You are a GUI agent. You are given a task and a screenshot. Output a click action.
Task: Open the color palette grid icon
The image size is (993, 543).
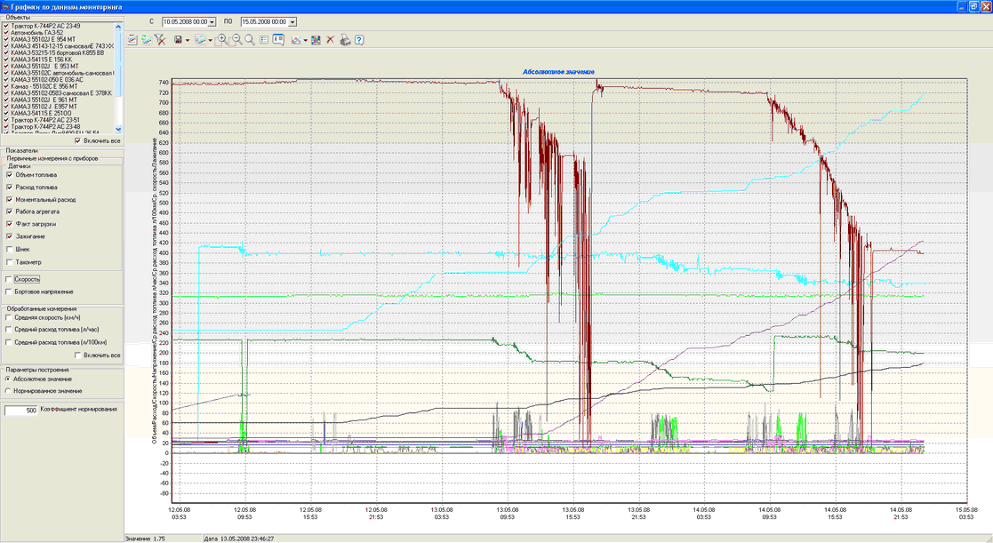(x=316, y=40)
